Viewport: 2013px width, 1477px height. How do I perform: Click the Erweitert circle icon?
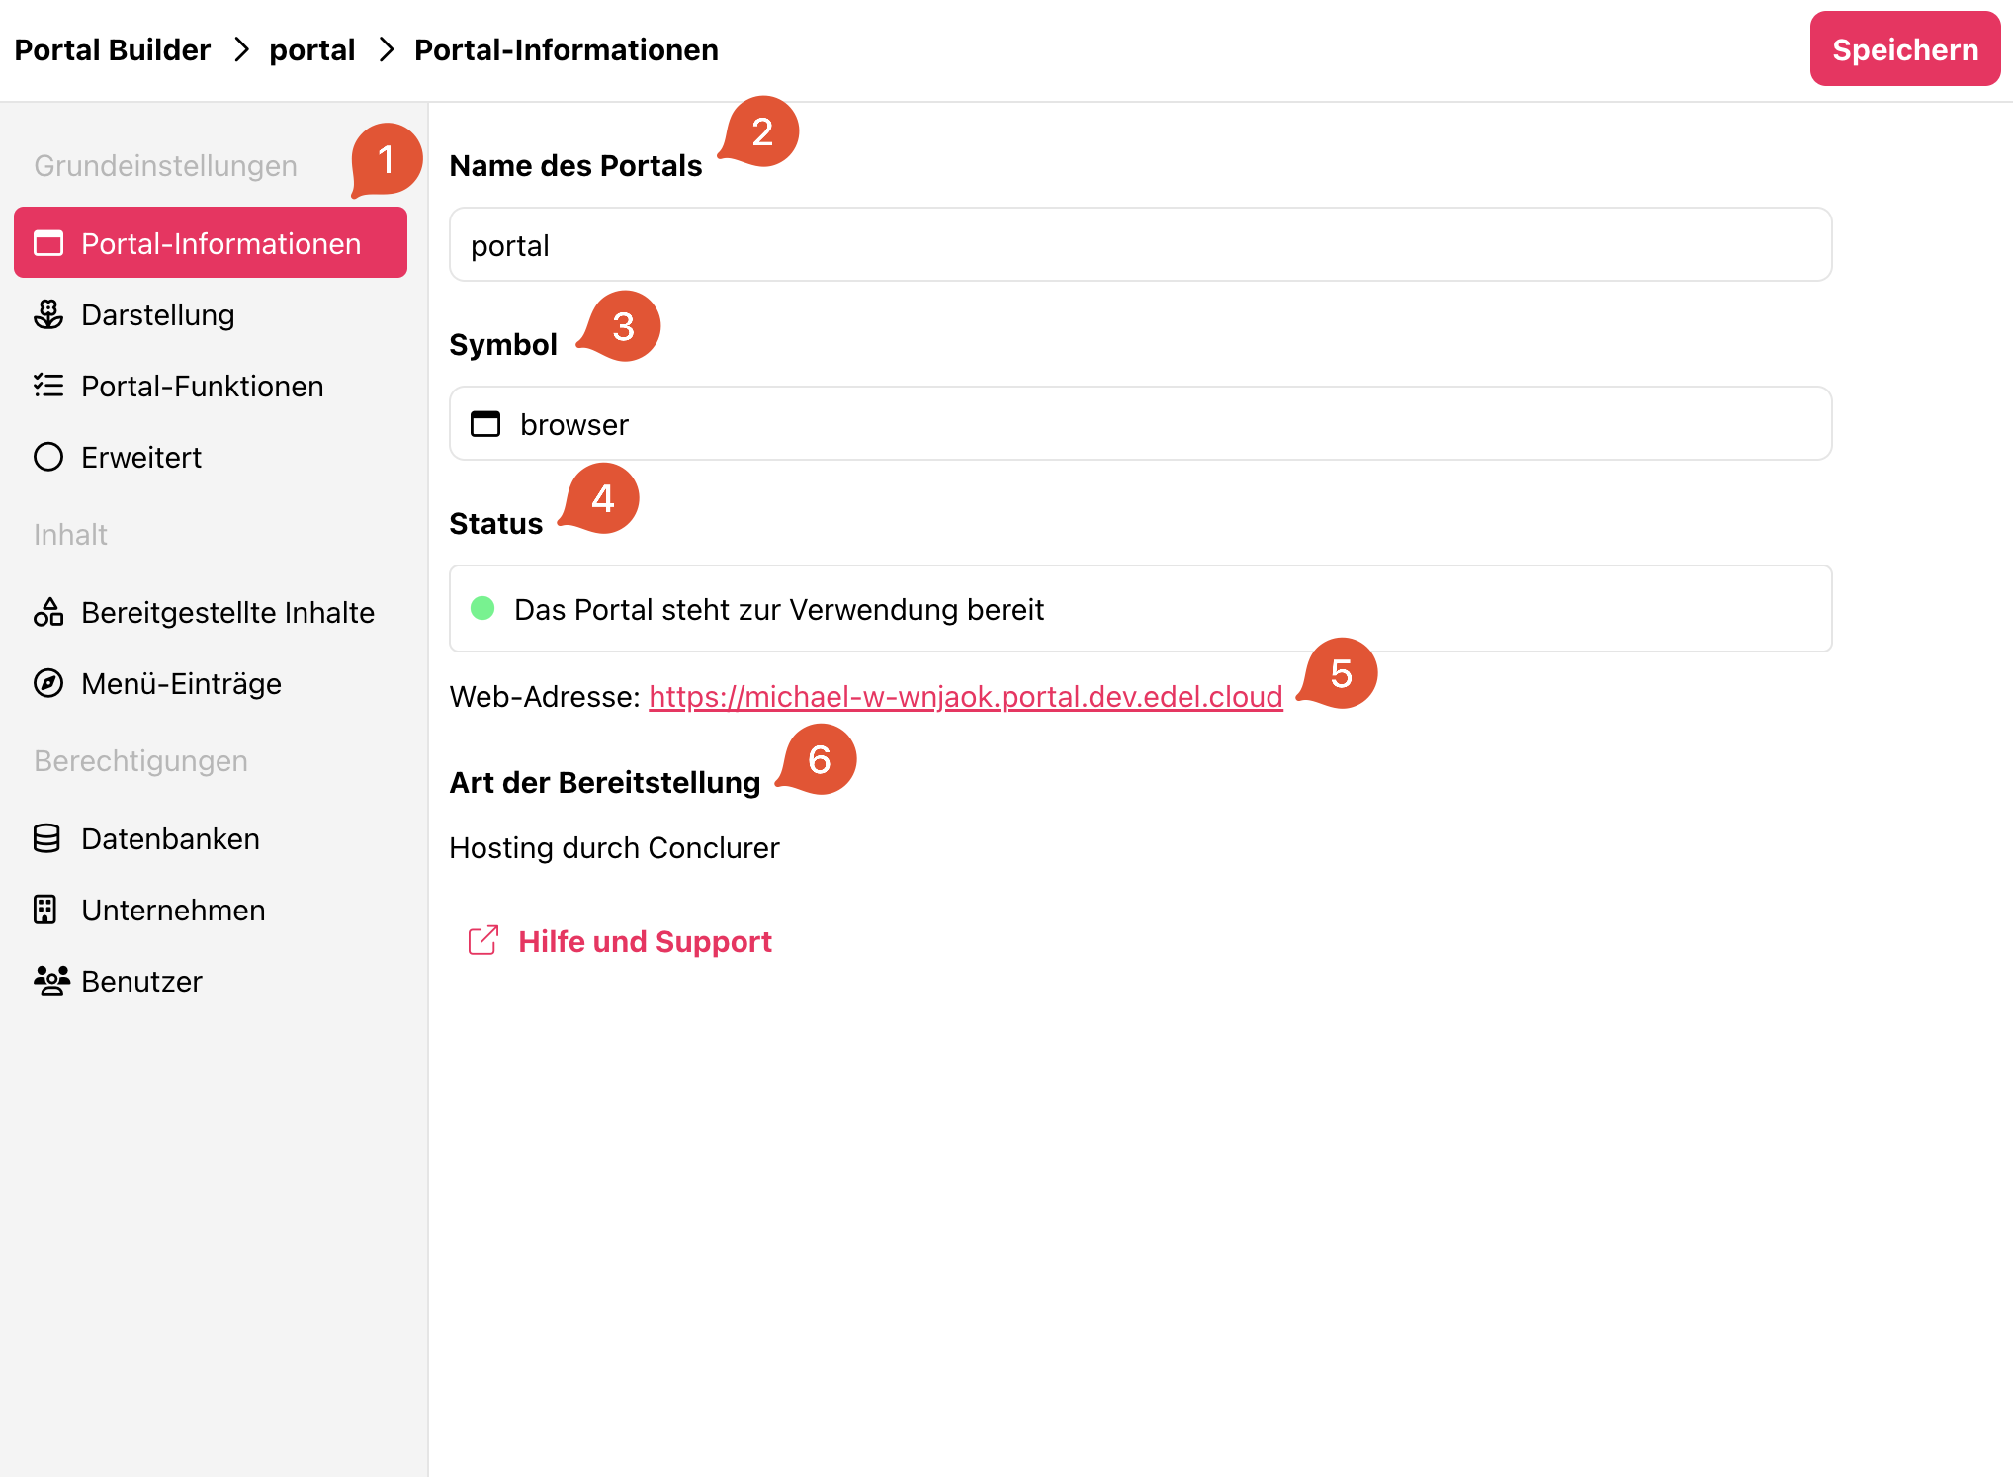click(48, 457)
